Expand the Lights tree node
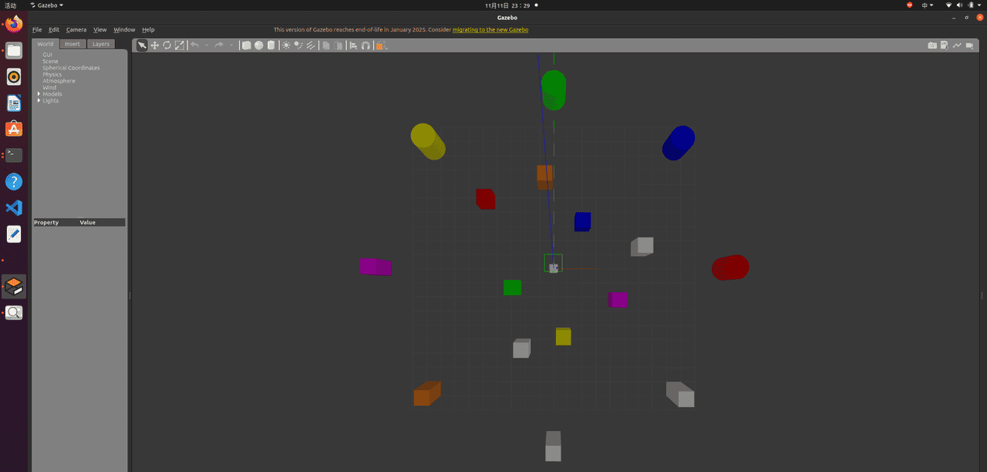987x472 pixels. tap(39, 101)
